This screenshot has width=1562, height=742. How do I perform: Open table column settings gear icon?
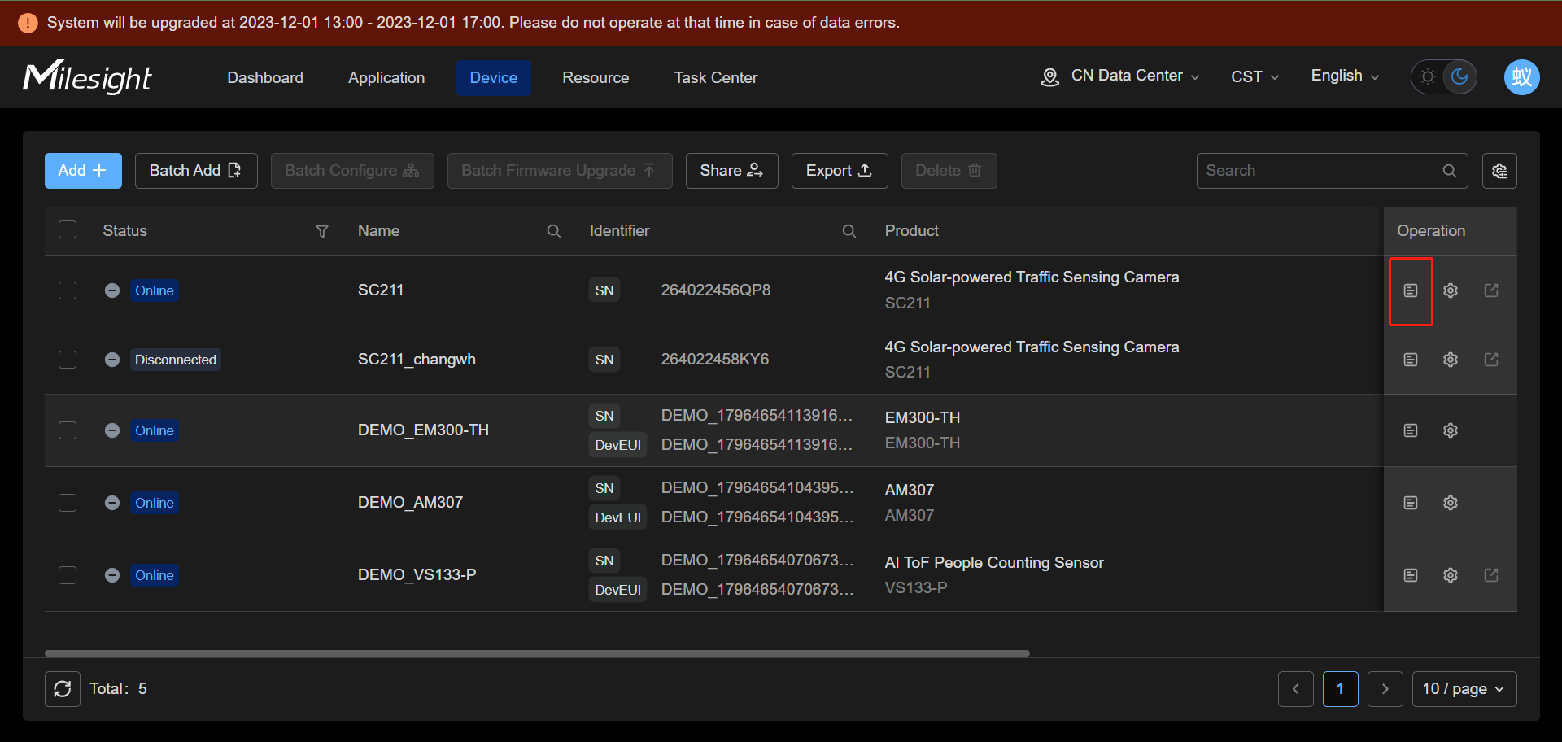1499,171
